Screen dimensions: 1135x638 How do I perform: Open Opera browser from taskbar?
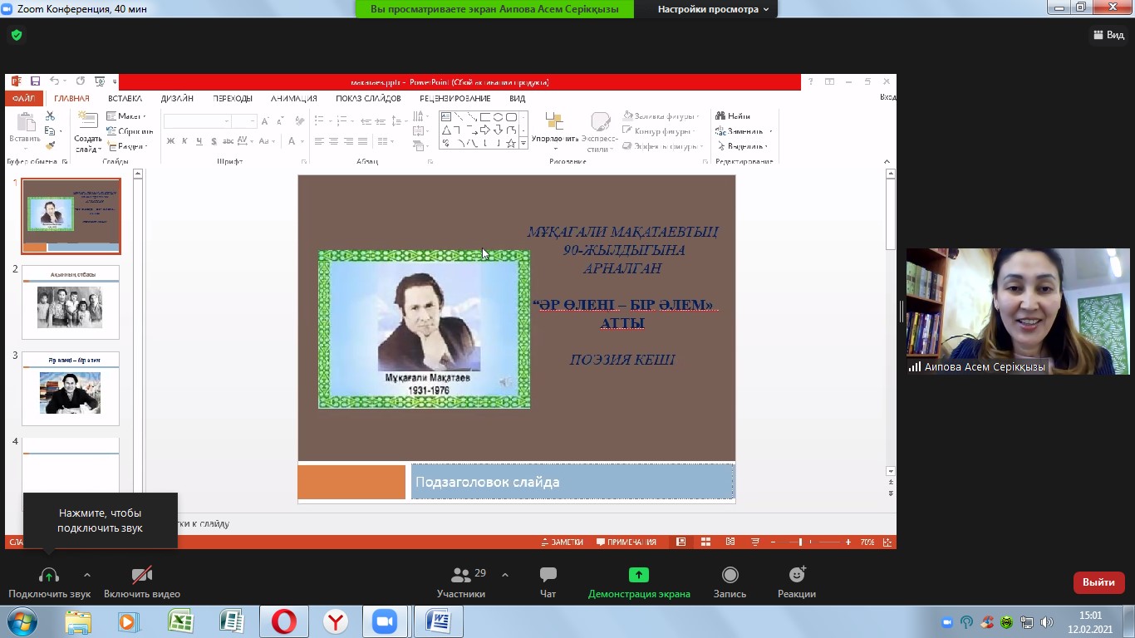click(x=283, y=621)
